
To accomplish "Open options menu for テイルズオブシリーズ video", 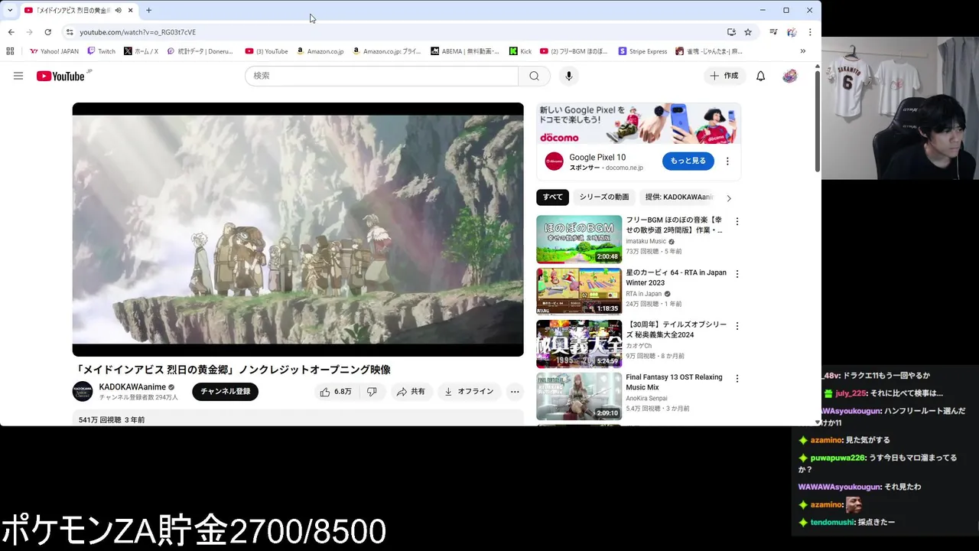I will pyautogui.click(x=737, y=326).
